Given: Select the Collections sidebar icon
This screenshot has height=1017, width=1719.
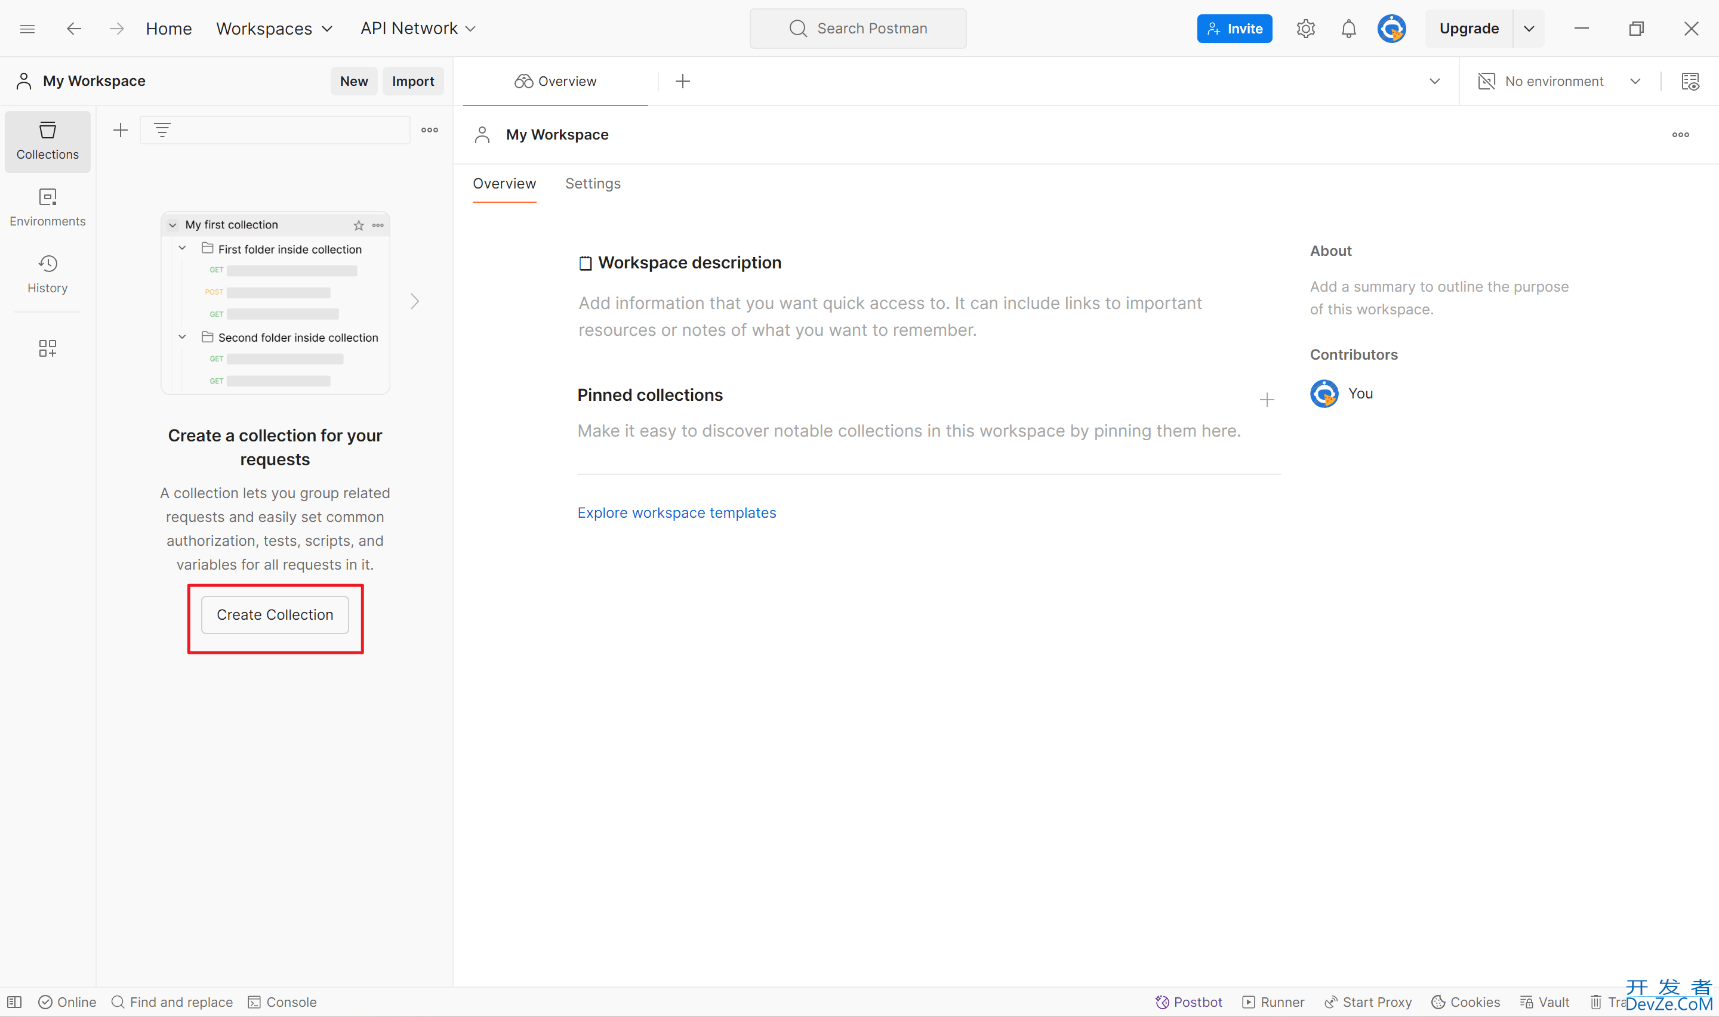Looking at the screenshot, I should click(x=47, y=141).
